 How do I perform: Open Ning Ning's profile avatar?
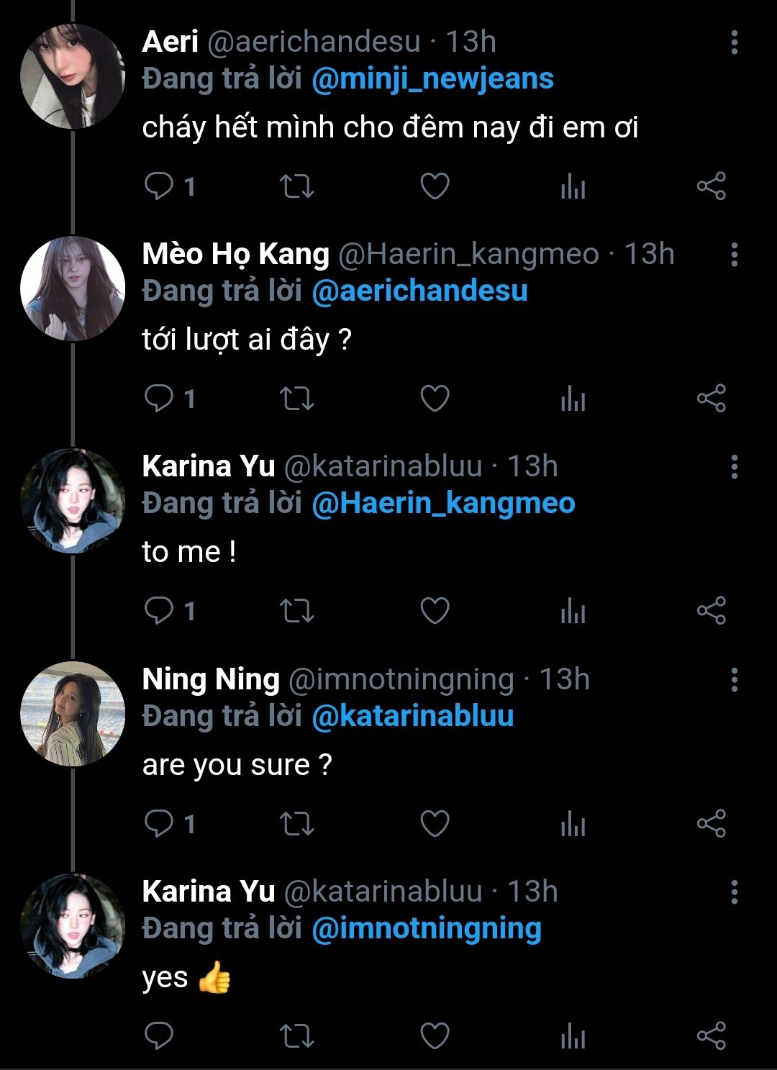[x=72, y=713]
